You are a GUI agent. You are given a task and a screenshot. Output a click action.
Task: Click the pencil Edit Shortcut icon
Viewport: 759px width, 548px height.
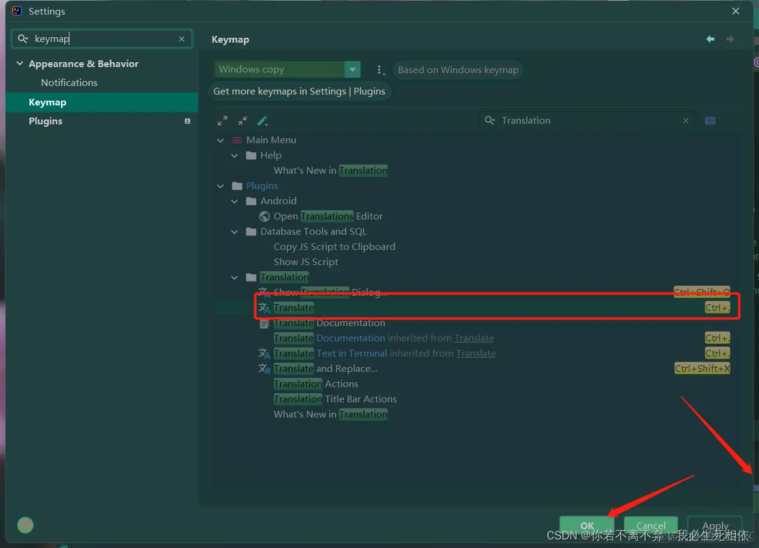263,121
